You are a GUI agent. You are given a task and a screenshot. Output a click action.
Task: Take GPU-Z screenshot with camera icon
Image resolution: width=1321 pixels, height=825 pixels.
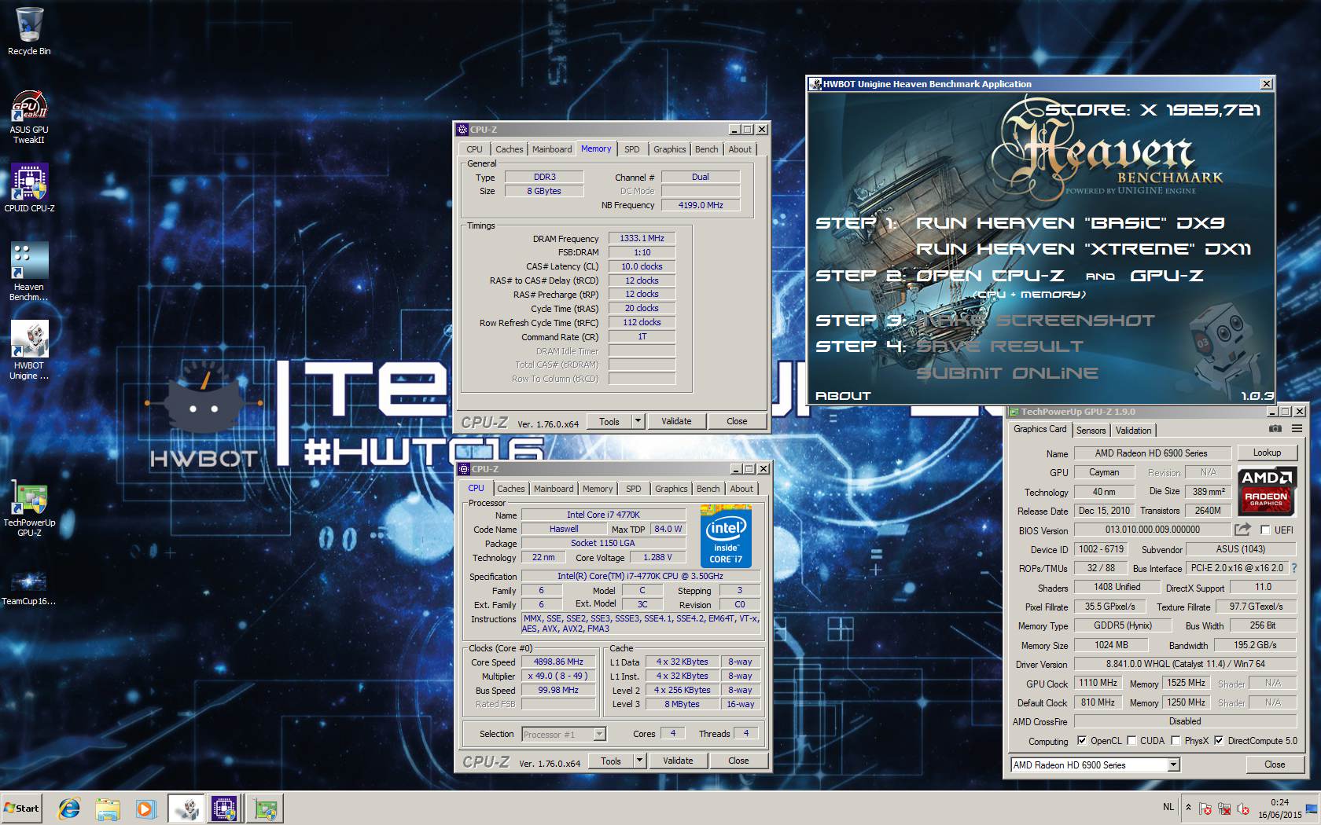(x=1275, y=429)
